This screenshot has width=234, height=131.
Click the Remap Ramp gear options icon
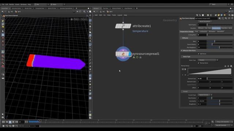(x=231, y=66)
